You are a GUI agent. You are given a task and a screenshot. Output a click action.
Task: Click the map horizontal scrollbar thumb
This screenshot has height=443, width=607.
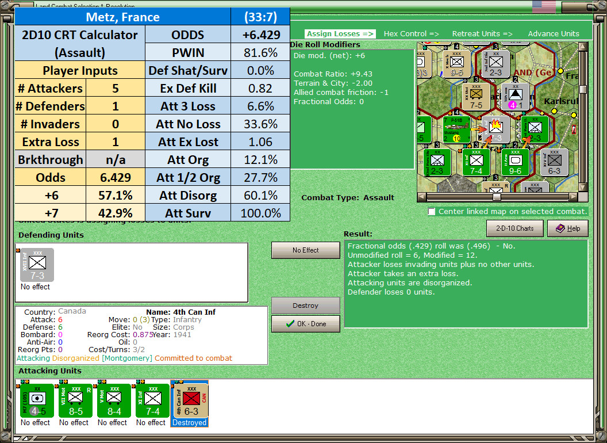tap(497, 197)
